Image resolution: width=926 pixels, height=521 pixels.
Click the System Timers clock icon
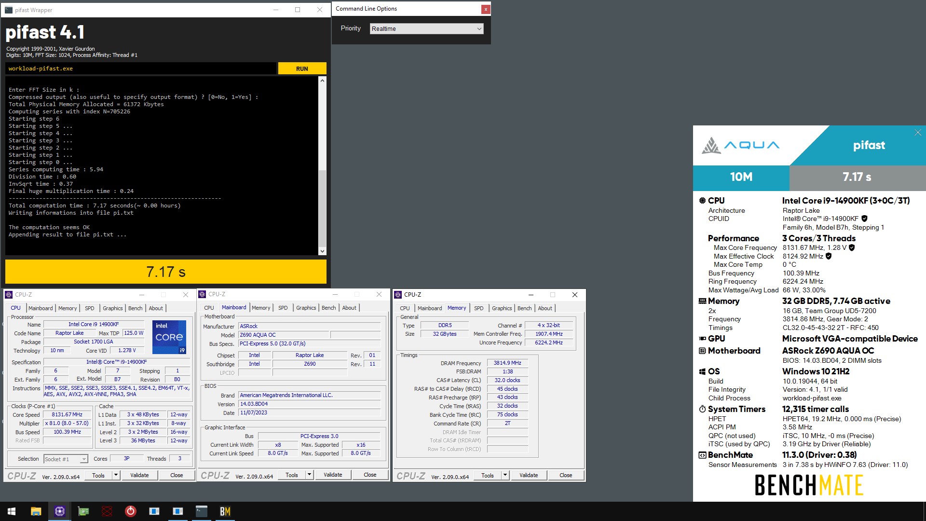702,409
